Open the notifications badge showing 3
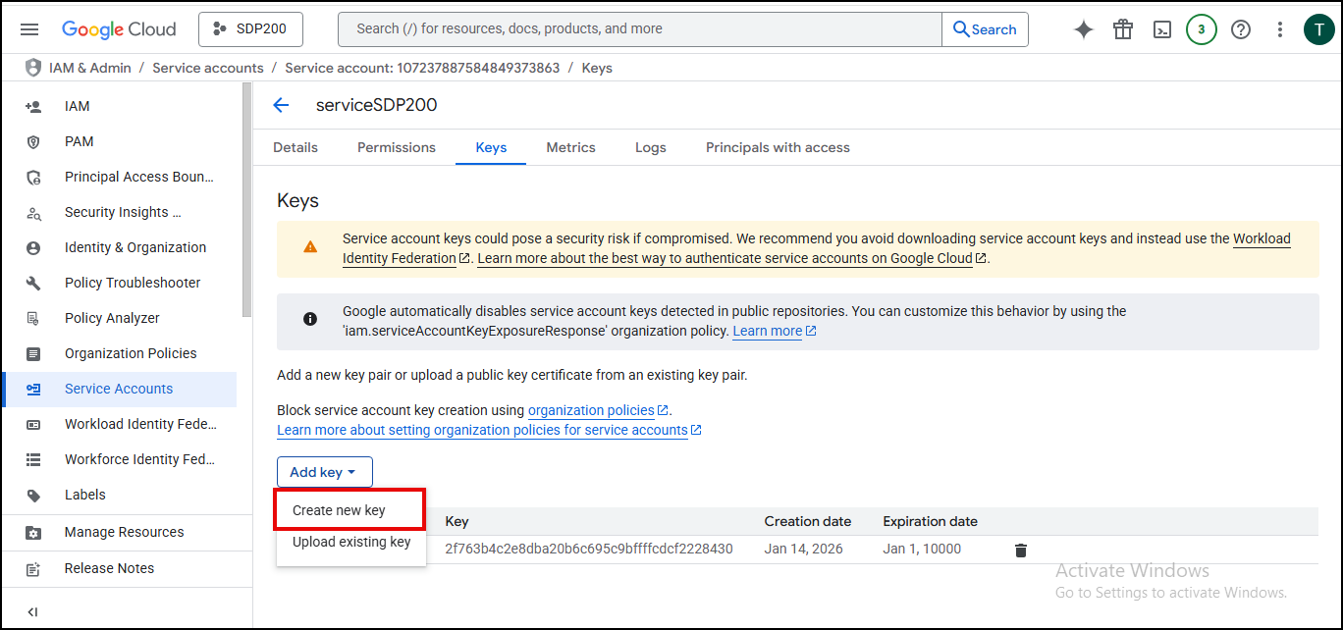 point(1201,29)
